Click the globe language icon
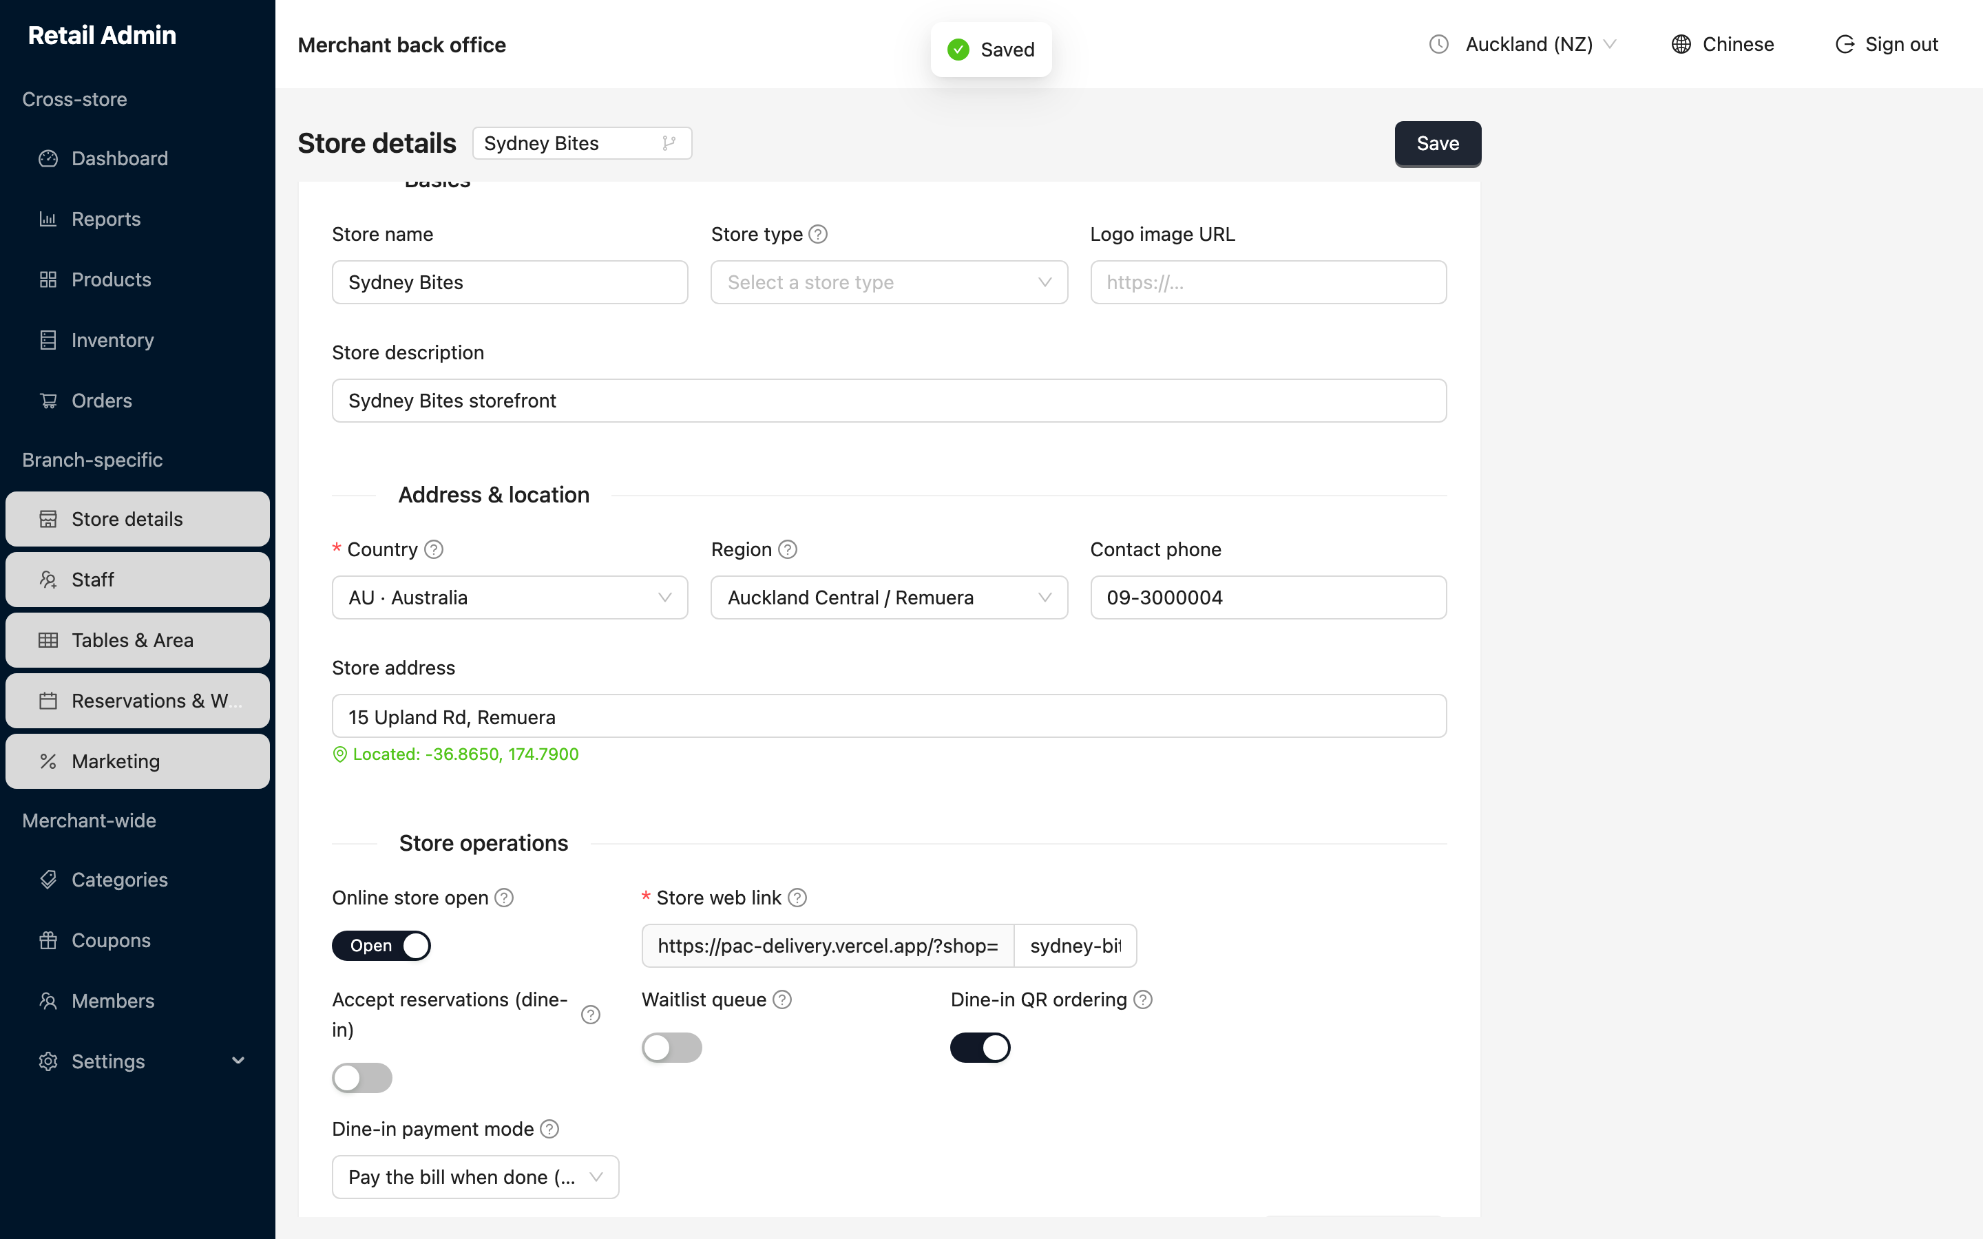This screenshot has width=1983, height=1239. [x=1681, y=44]
